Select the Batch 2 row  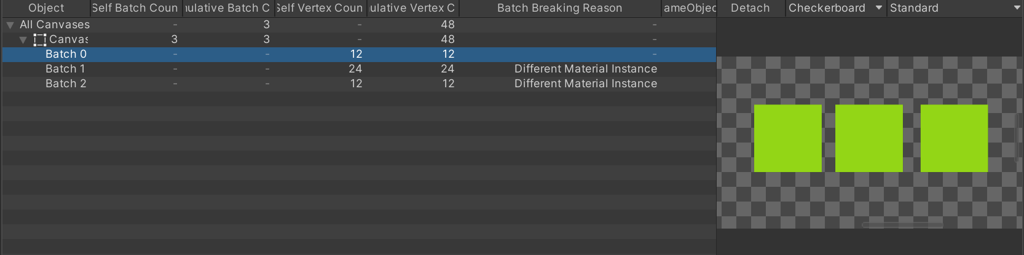pyautogui.click(x=359, y=84)
